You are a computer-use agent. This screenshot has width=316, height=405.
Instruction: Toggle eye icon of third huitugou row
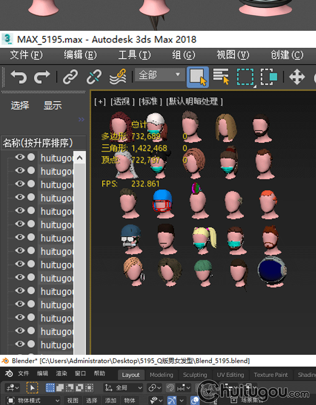[20, 184]
